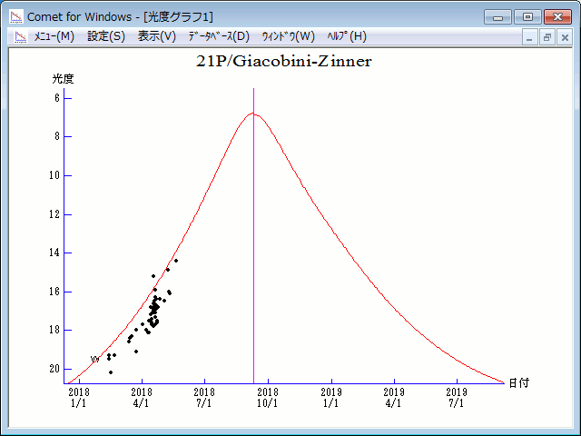The width and height of the screenshot is (581, 436).
Task: Click the 21P/Giacobini-Zinner graph title
Action: [x=284, y=62]
